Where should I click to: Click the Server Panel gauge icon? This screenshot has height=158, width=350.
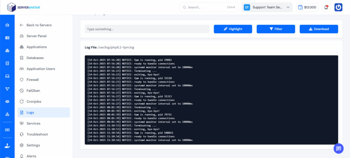point(22,36)
